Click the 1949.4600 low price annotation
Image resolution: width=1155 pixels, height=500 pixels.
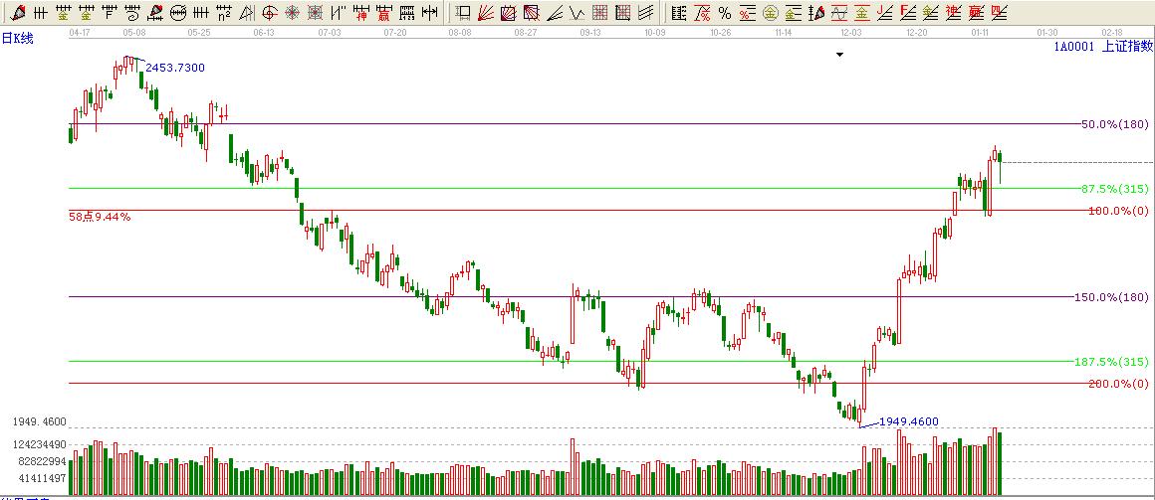coord(908,421)
